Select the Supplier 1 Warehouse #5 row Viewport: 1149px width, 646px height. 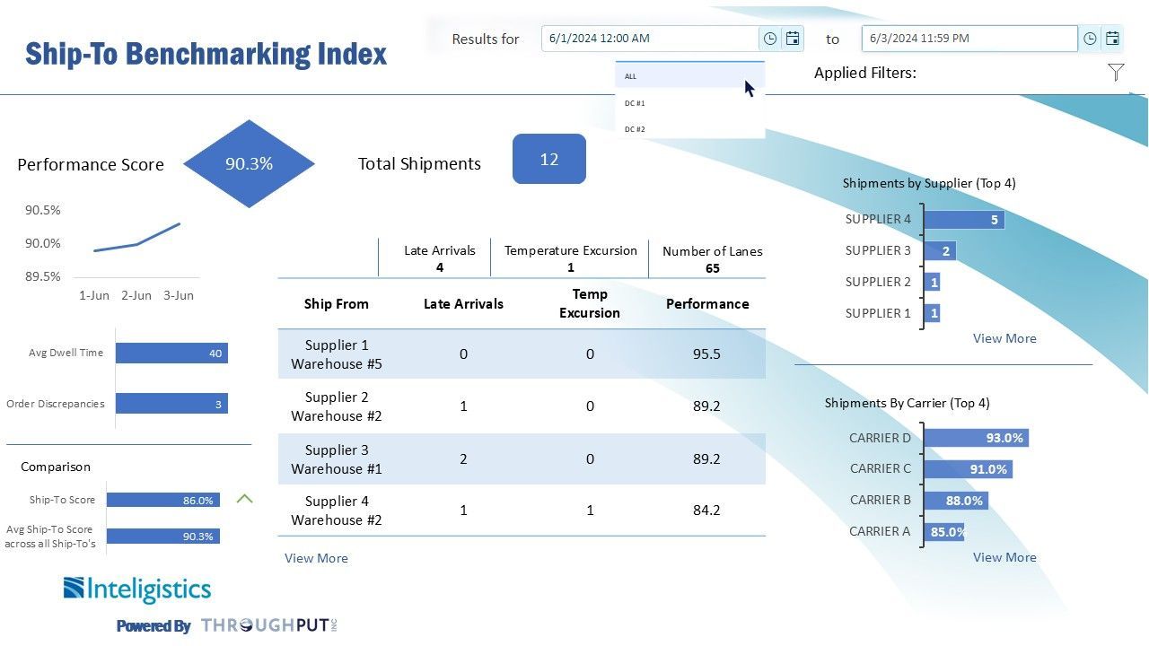tap(521, 354)
